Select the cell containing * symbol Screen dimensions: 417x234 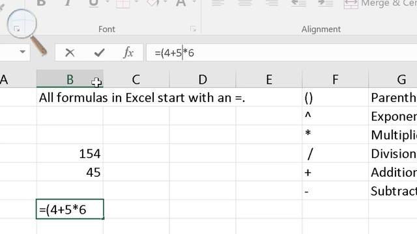coord(335,135)
